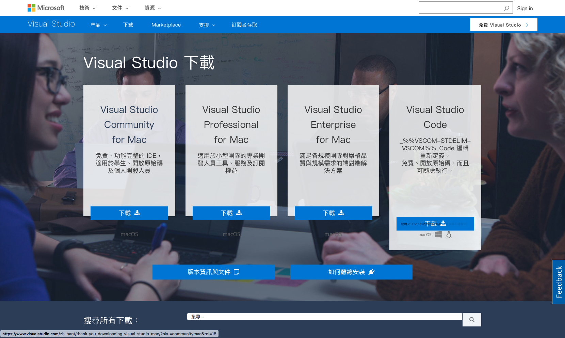Open the 支援 dropdown in blue bar
The width and height of the screenshot is (565, 338).
207,25
